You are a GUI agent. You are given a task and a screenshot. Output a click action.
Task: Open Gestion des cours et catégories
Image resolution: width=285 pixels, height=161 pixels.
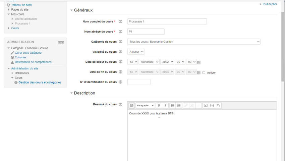pyautogui.click(x=40, y=83)
